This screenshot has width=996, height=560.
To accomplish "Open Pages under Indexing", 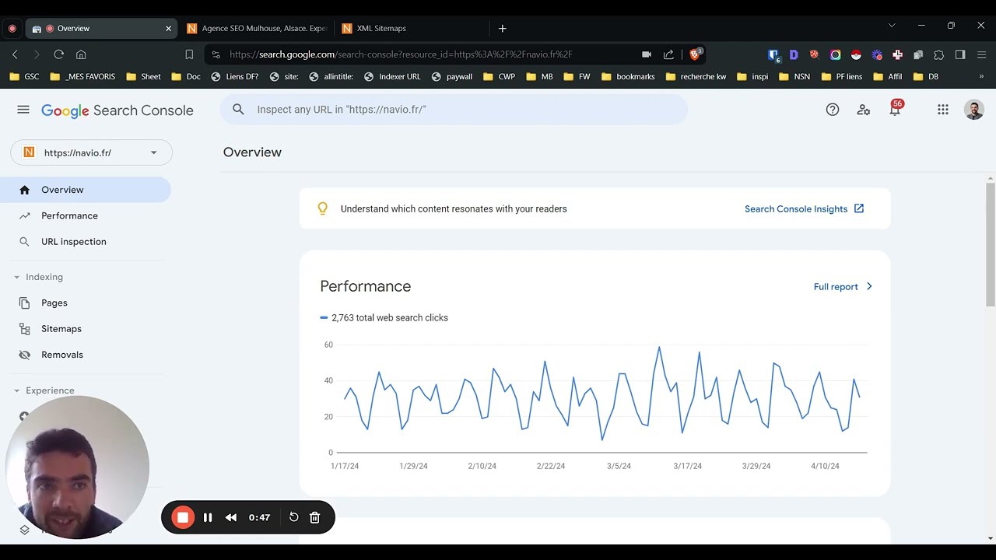I will [86, 303].
